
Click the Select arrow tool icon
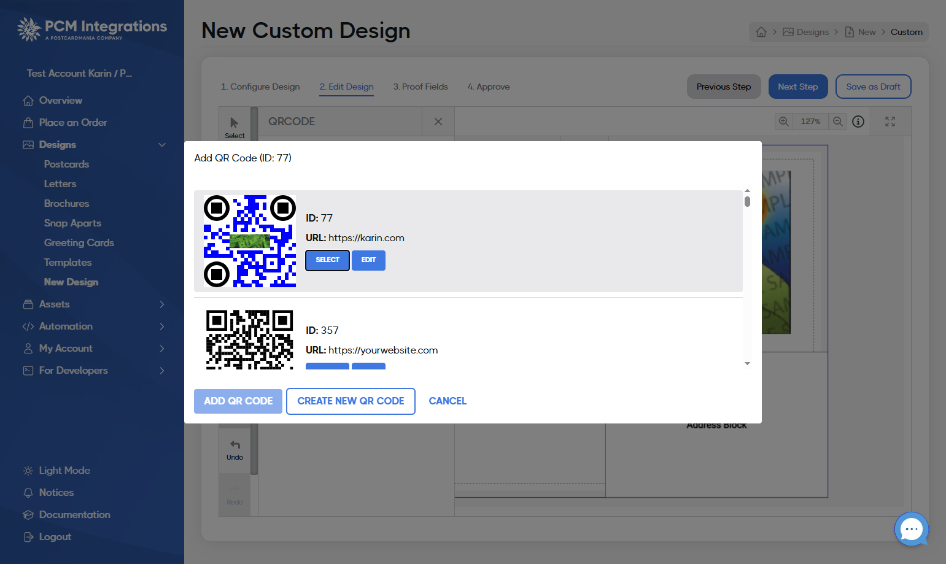(235, 123)
